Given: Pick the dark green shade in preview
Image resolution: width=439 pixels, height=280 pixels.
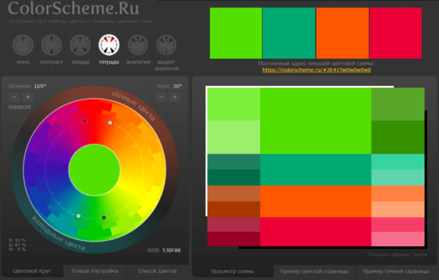Looking at the screenshot, I should (398, 137).
